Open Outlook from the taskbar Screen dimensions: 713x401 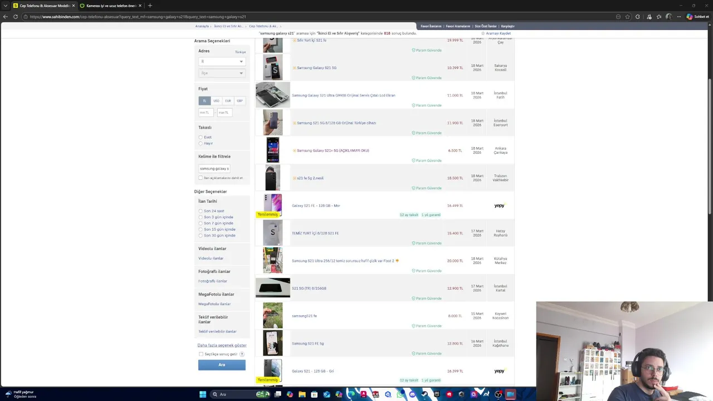click(x=326, y=394)
